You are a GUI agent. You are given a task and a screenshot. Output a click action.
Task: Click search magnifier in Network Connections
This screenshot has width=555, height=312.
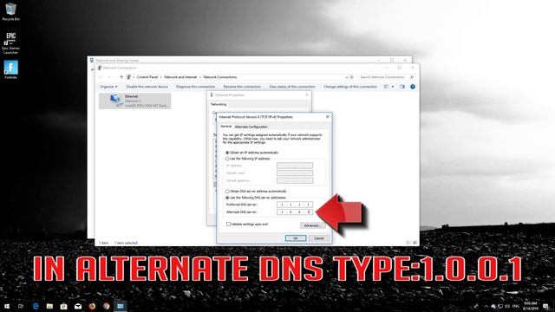click(x=412, y=77)
